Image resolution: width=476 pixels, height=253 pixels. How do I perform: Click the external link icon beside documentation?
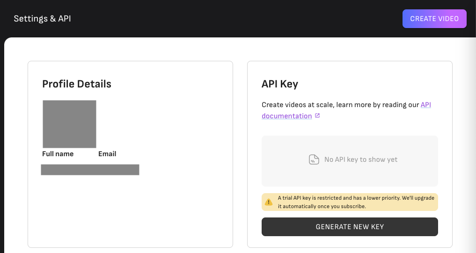pos(317,116)
